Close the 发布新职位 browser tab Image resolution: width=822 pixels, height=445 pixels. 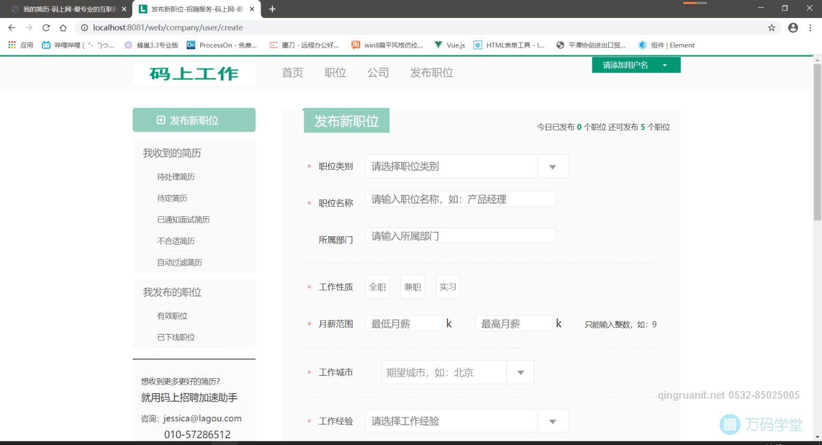(x=252, y=9)
